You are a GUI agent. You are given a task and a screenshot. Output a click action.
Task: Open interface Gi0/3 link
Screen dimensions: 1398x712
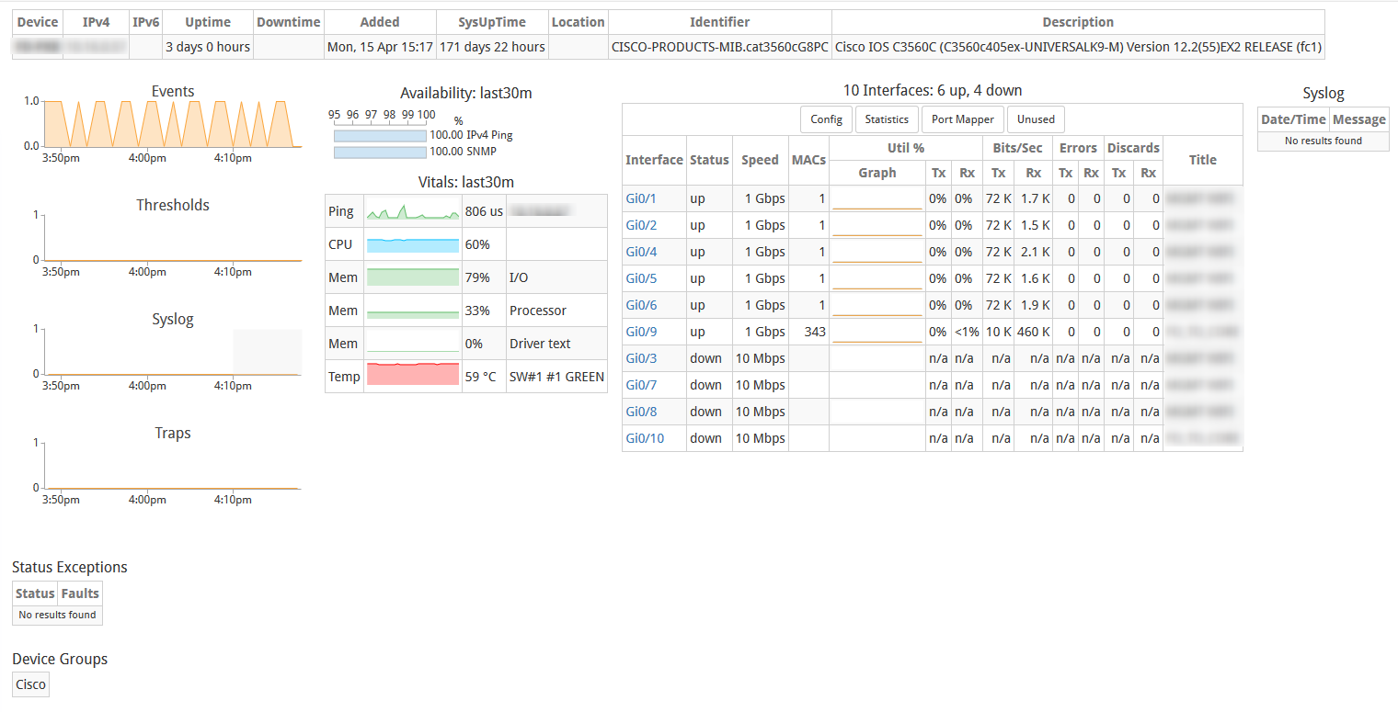pyautogui.click(x=641, y=358)
